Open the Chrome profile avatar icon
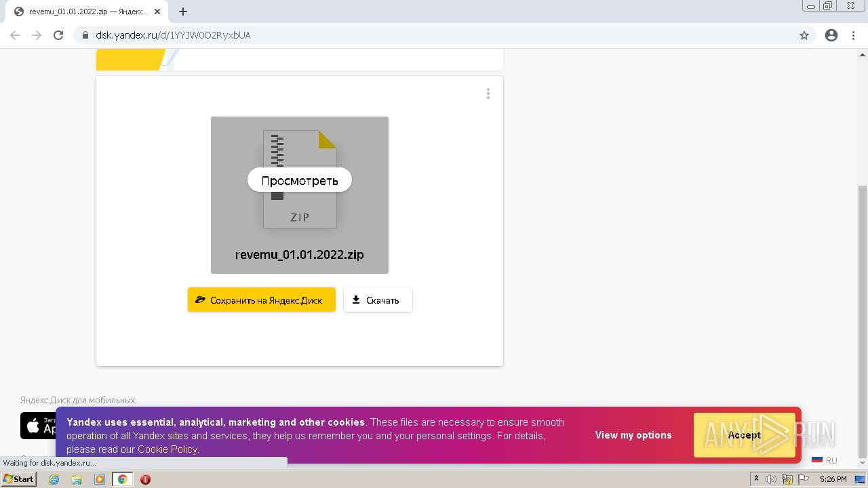This screenshot has width=868, height=488. (831, 35)
